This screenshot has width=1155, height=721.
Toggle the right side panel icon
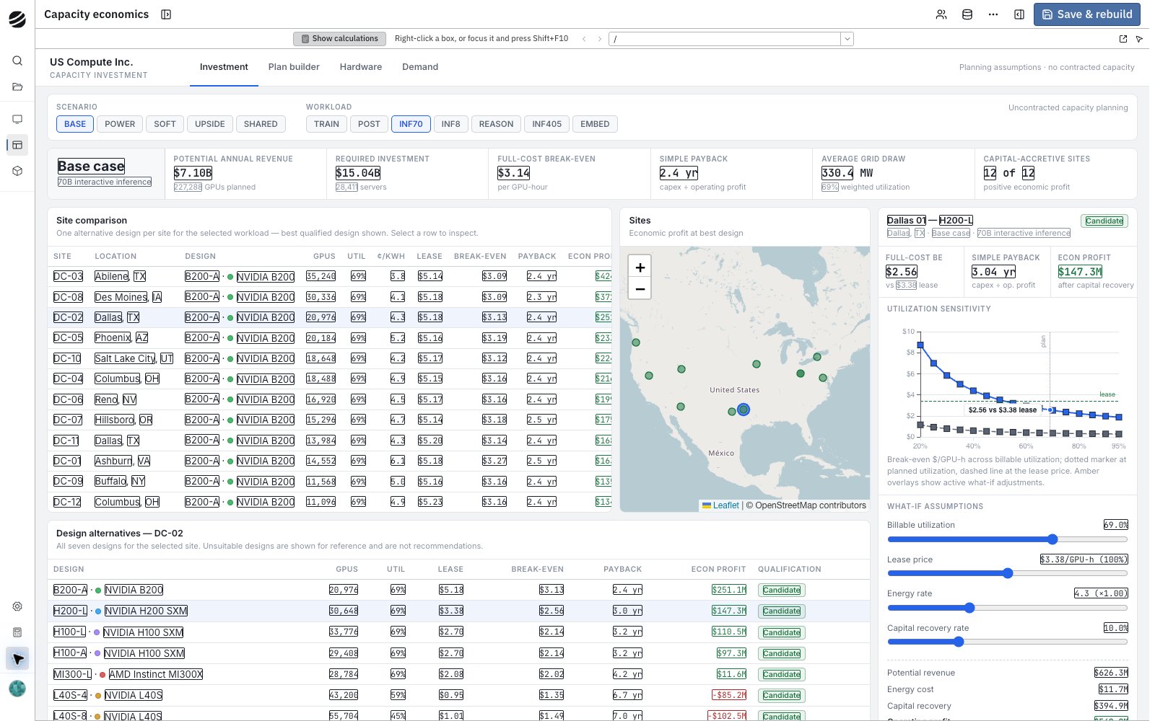pyautogui.click(x=1019, y=14)
